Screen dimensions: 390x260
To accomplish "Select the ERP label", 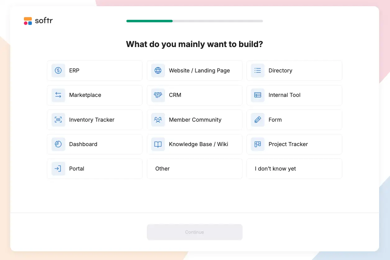I will coord(74,71).
